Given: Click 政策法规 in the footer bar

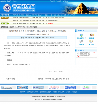Looking at the screenshot, I should tap(36, 92).
